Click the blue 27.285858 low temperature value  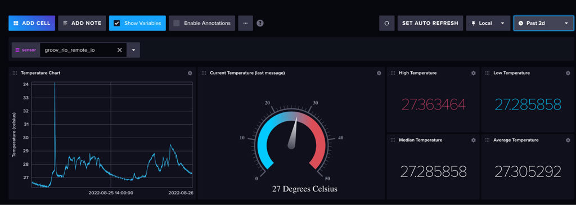point(528,104)
